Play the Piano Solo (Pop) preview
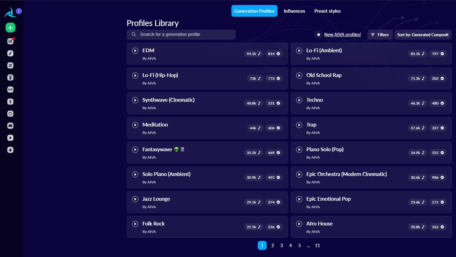This screenshot has width=456, height=257. pyautogui.click(x=299, y=150)
